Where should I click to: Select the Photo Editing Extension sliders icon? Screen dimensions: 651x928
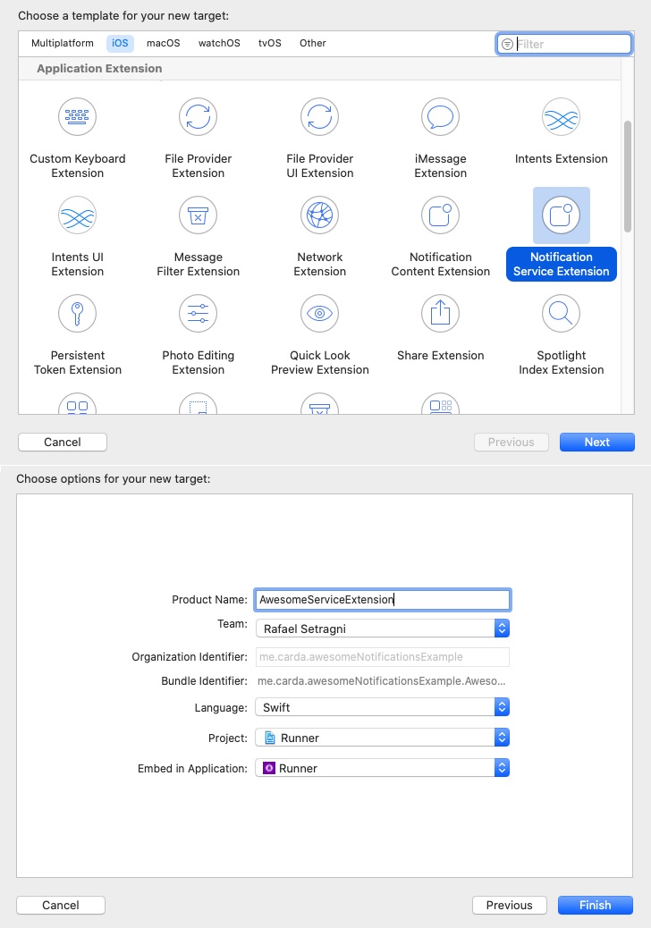(x=199, y=313)
